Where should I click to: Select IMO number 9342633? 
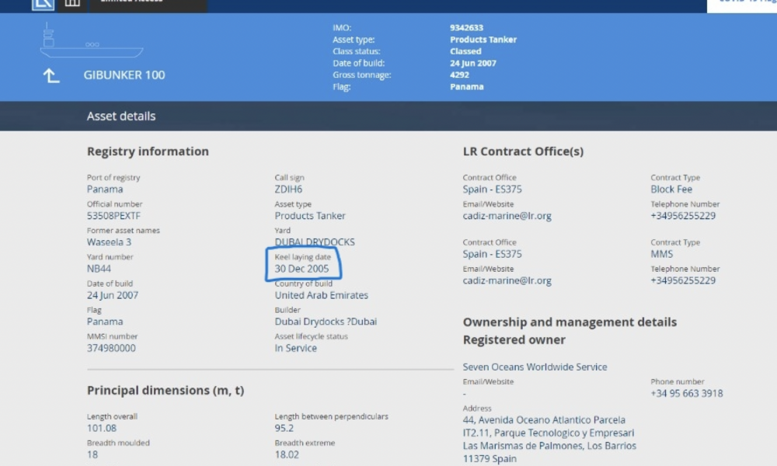pos(466,28)
